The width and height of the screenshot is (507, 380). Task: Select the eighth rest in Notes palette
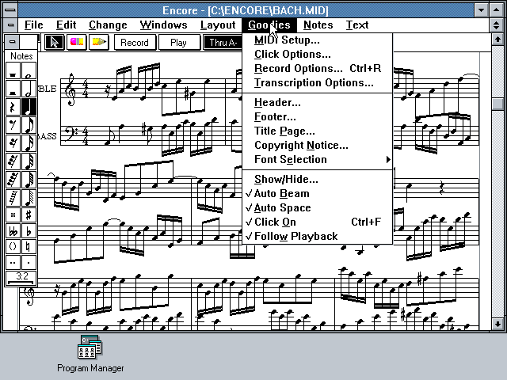[x=13, y=125]
